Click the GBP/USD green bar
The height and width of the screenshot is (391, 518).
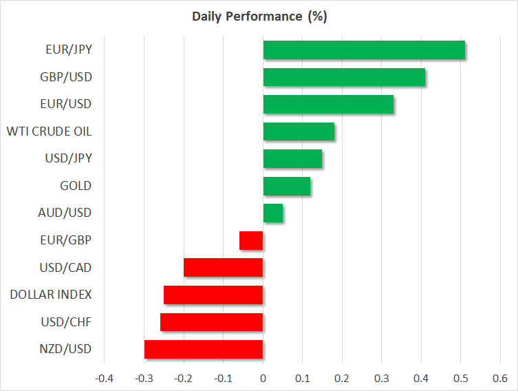coord(344,77)
